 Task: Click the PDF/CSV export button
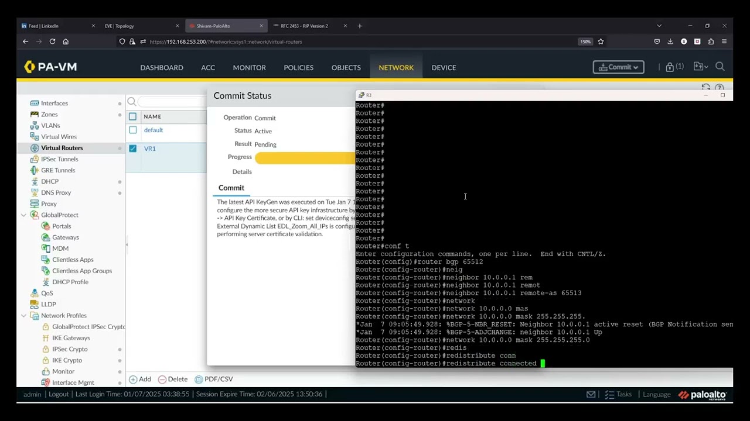coord(213,379)
